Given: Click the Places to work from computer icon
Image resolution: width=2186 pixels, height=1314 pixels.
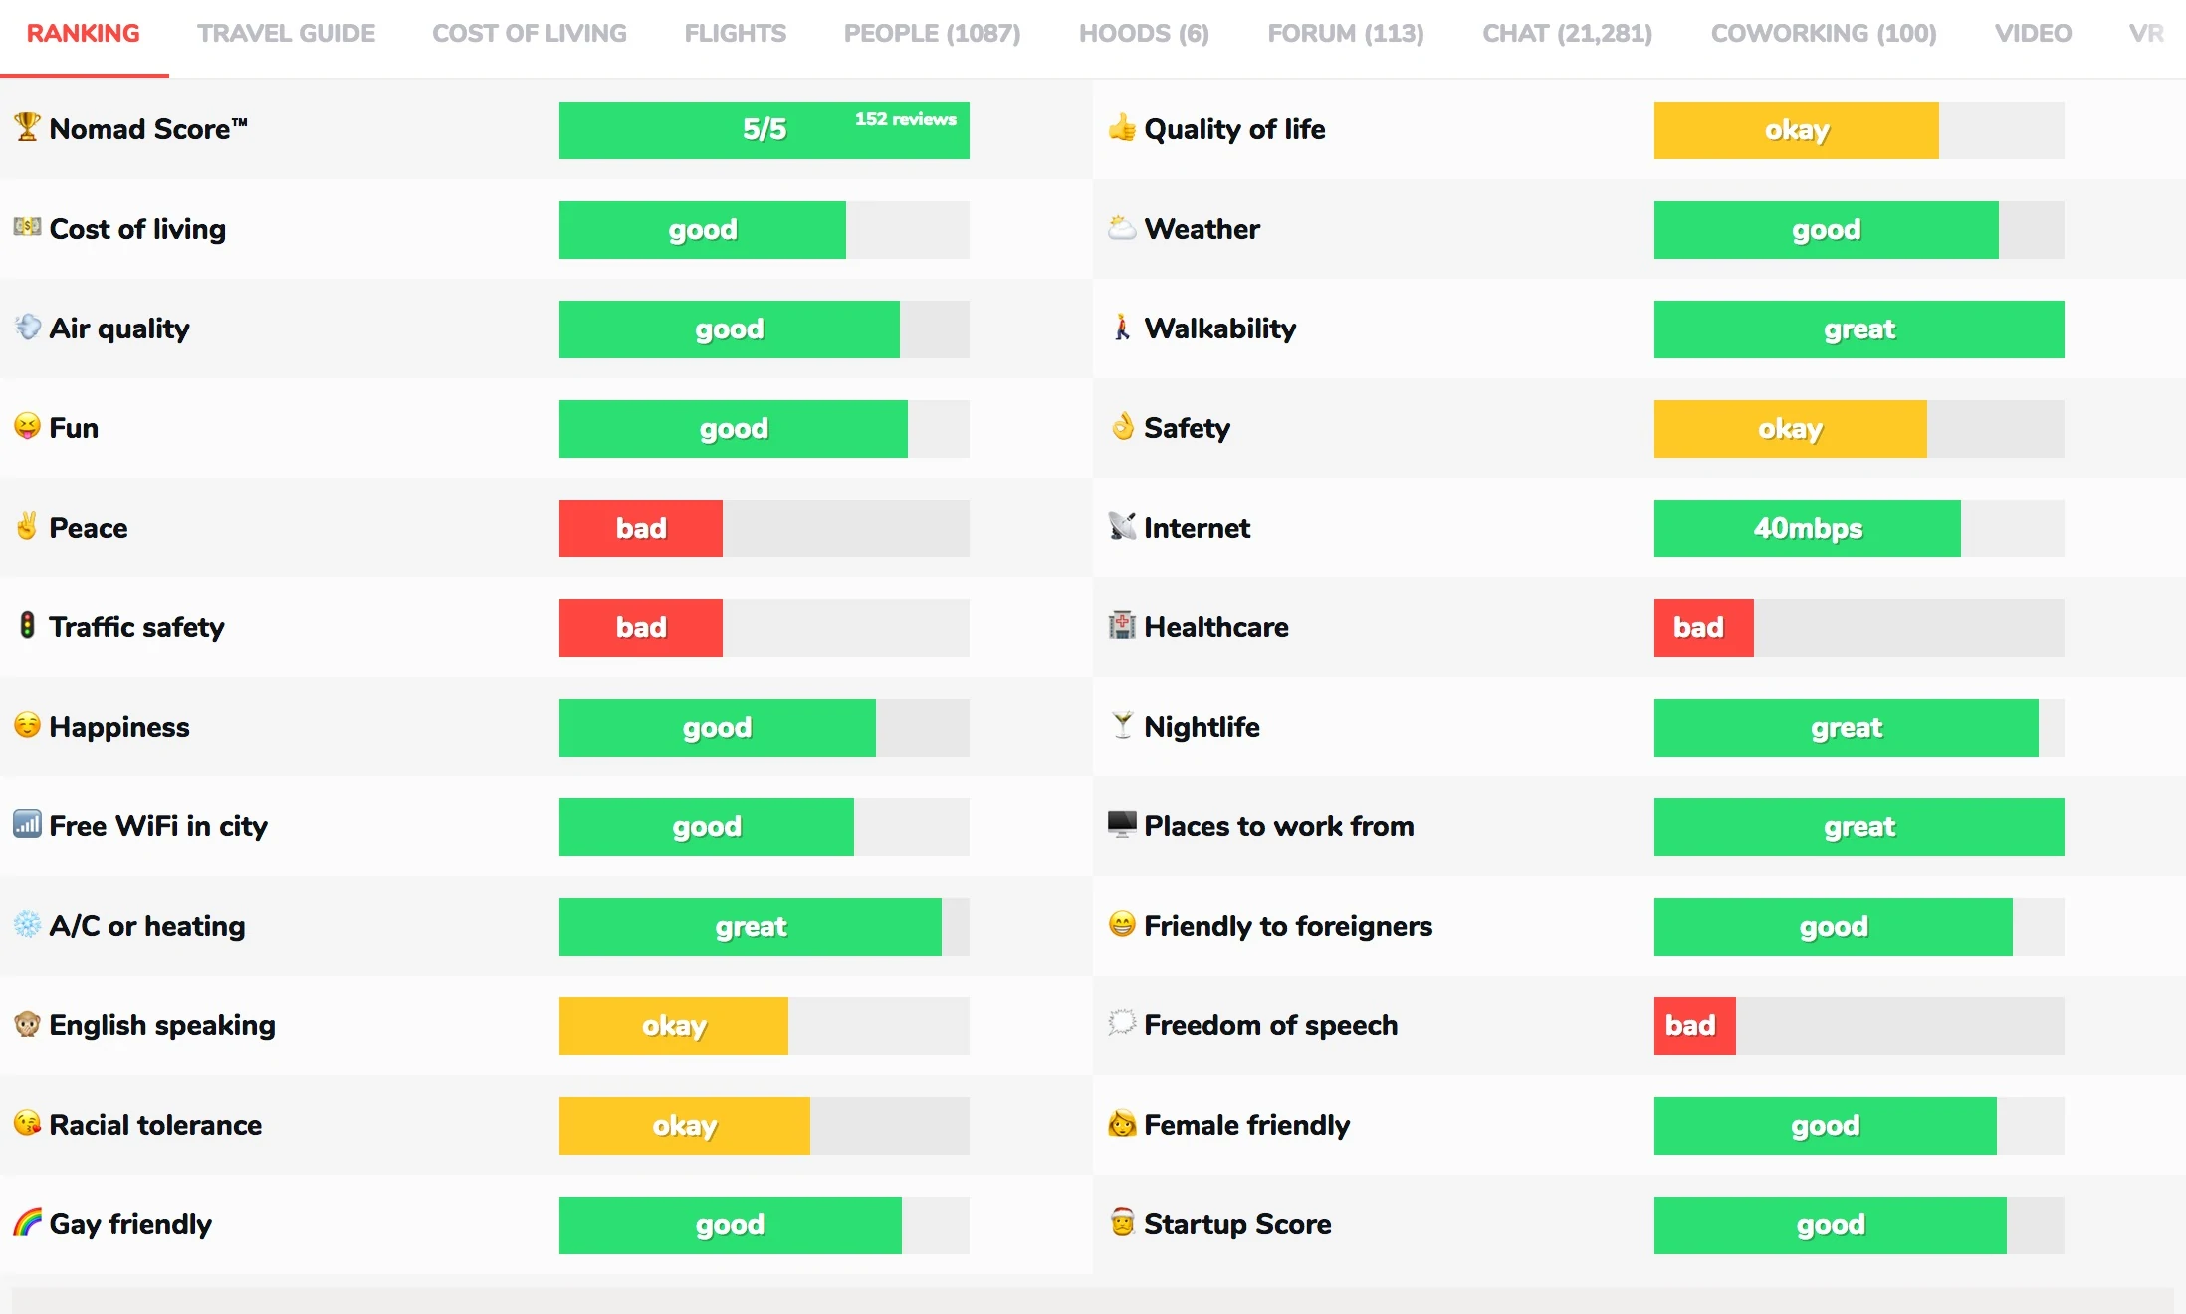Looking at the screenshot, I should [x=1122, y=824].
